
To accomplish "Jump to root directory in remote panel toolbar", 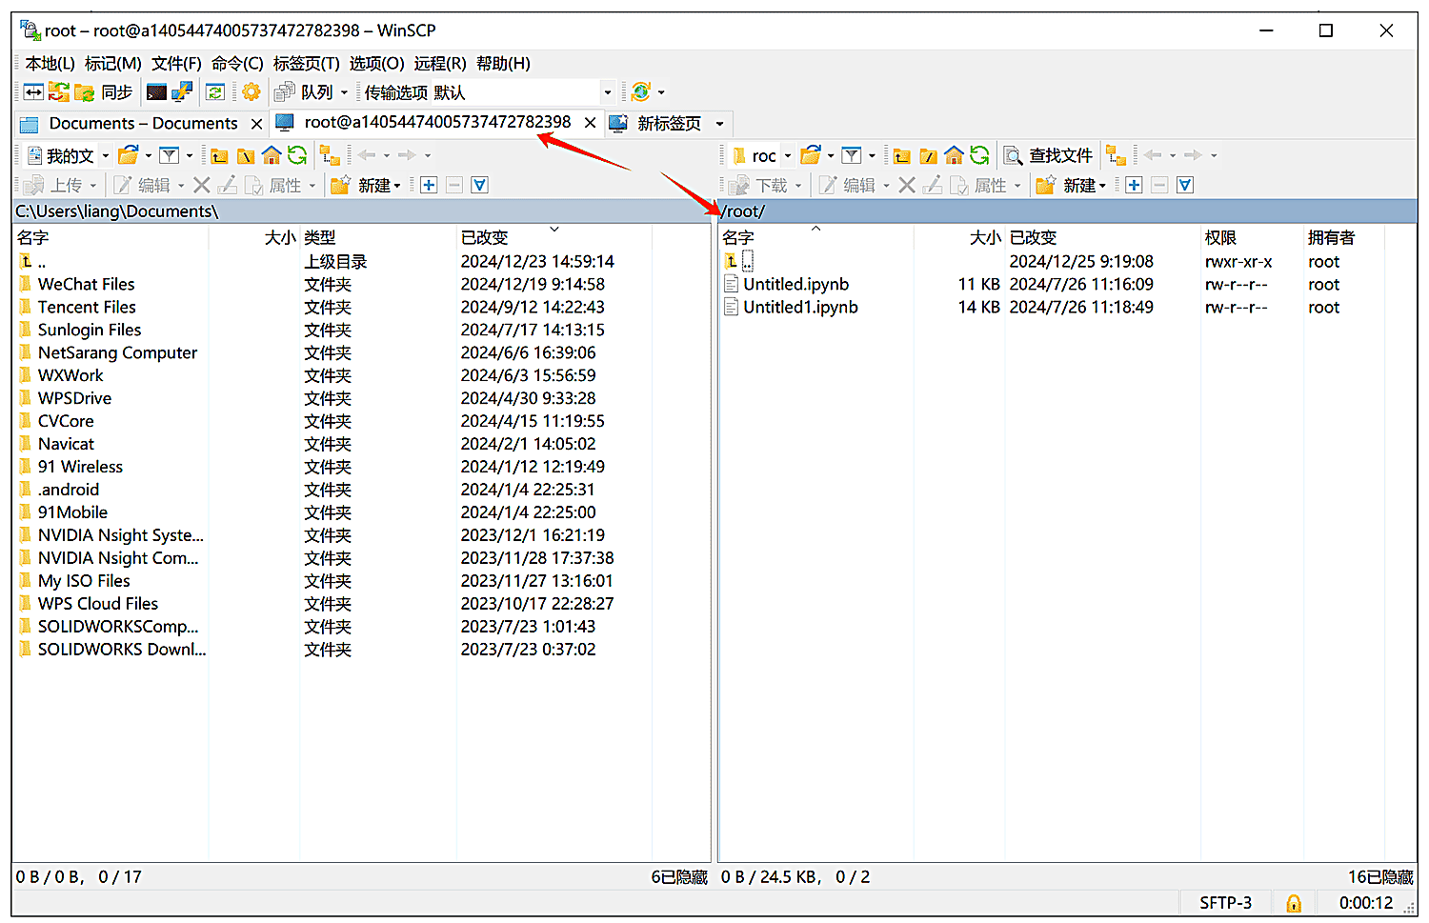I will tap(928, 155).
